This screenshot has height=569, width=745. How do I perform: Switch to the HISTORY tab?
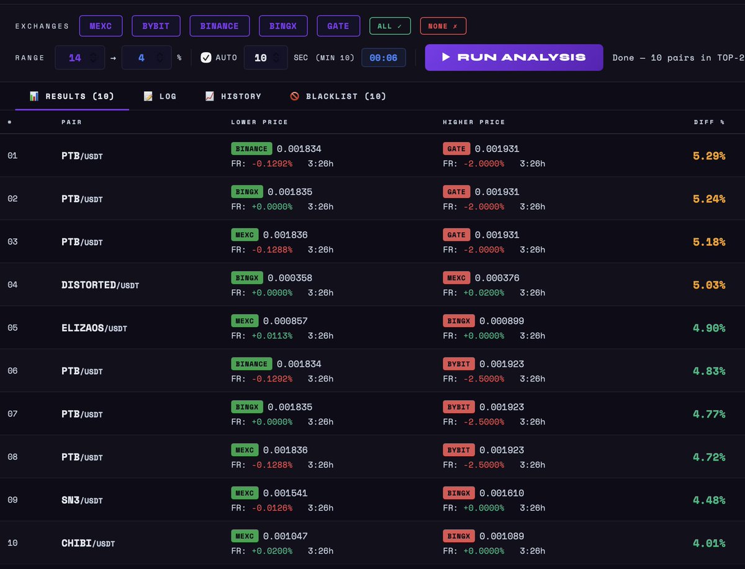click(233, 96)
